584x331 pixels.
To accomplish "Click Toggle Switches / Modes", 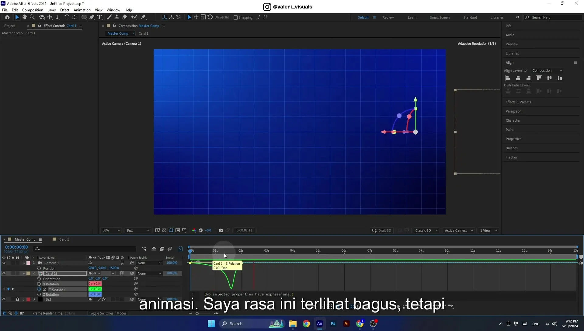I will point(108,313).
